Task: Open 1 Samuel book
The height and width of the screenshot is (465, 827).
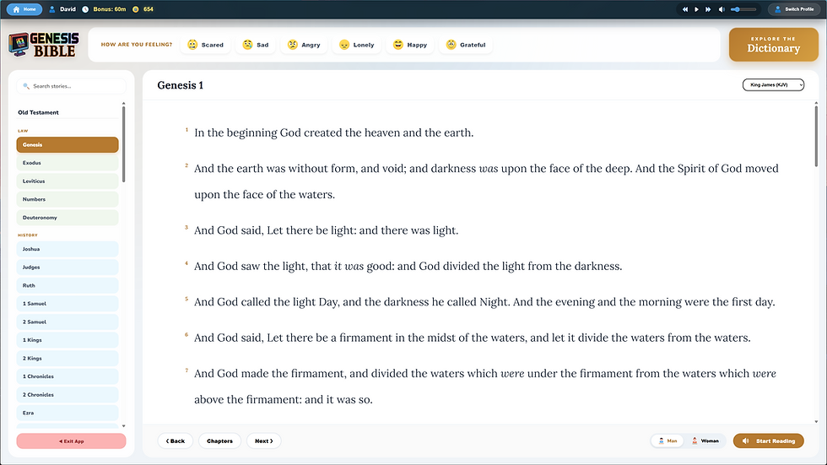Action: point(68,304)
